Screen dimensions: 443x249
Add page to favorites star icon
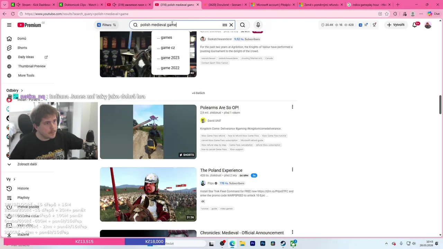(387, 14)
